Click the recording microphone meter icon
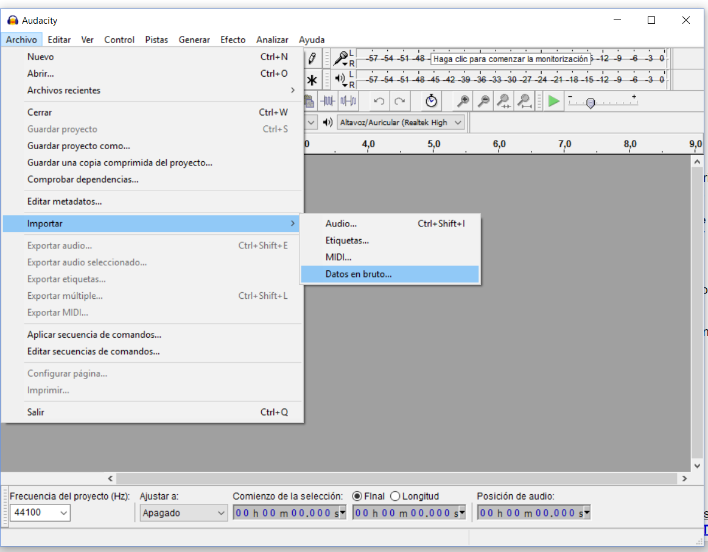The height and width of the screenshot is (552, 708). coord(340,58)
